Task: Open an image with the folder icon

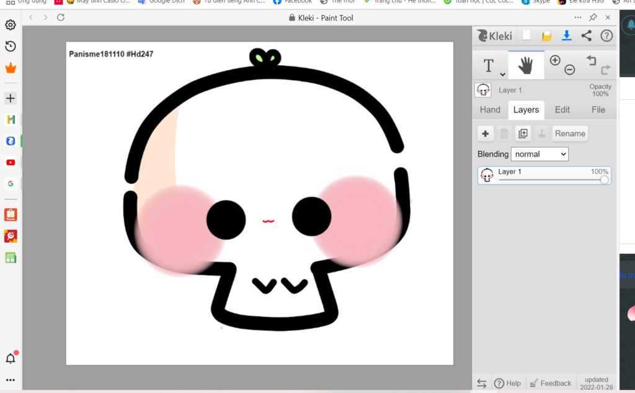Action: coord(546,36)
